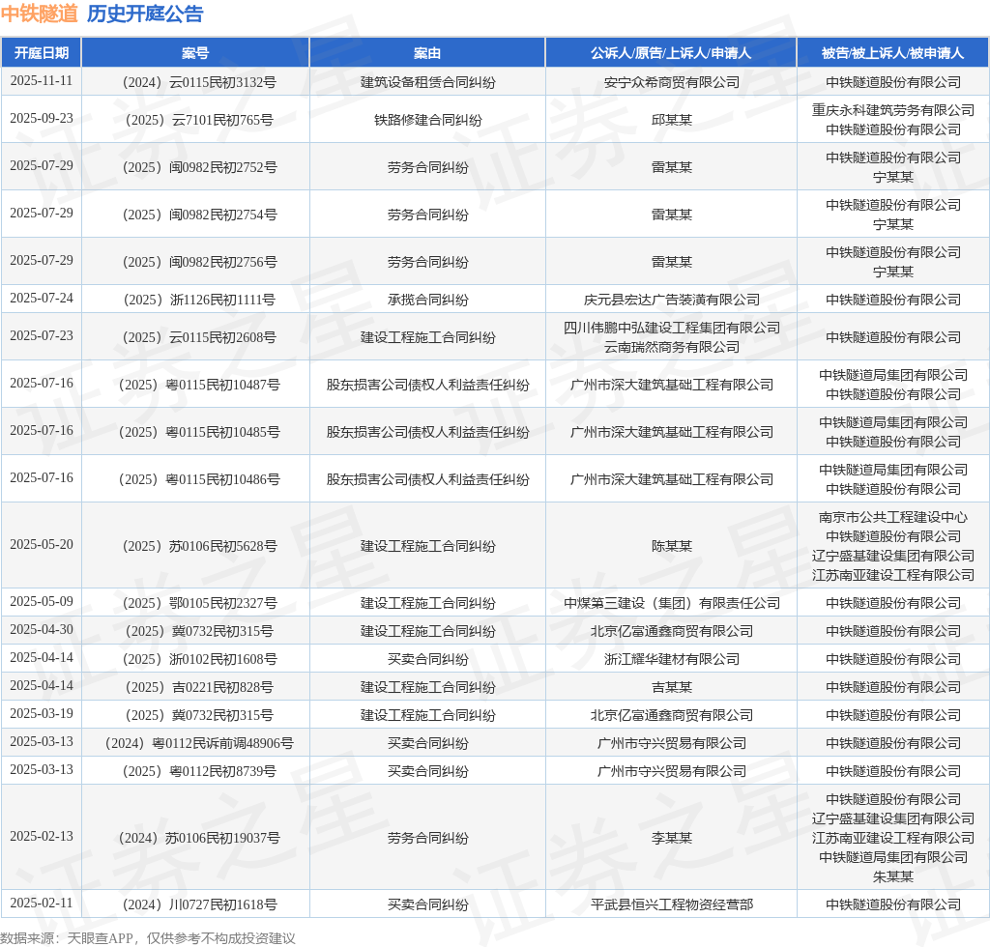The height and width of the screenshot is (947, 990).
Task: Click plaintiff 平武县恒兴工程物资经营部
Action: 671,904
